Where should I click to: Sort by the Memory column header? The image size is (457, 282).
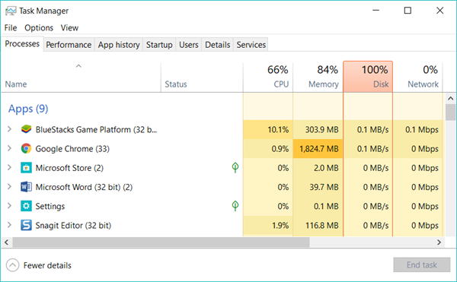point(318,78)
